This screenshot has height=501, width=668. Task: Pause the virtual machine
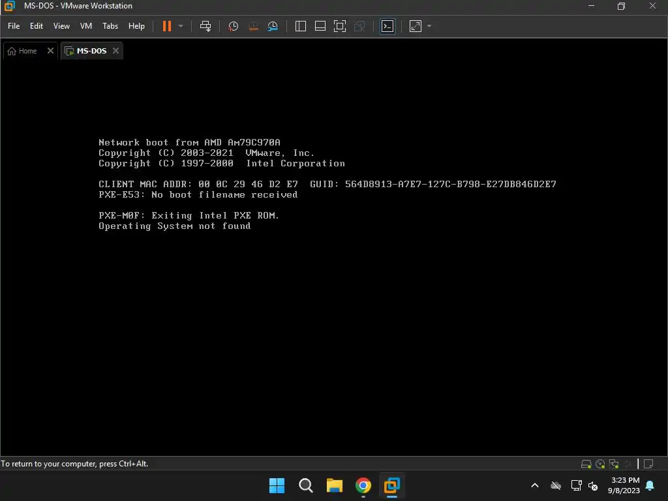point(167,26)
